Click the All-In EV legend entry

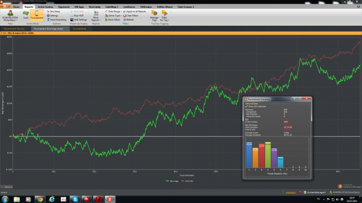click(187, 181)
